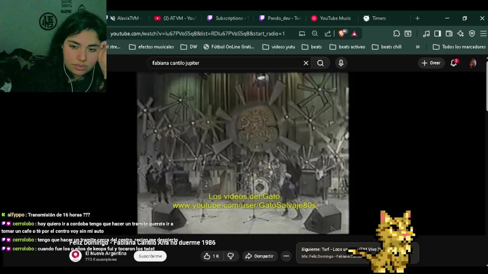Open Brave Shields lion icon
Viewport: 488px width, 274px height.
[x=342, y=33]
